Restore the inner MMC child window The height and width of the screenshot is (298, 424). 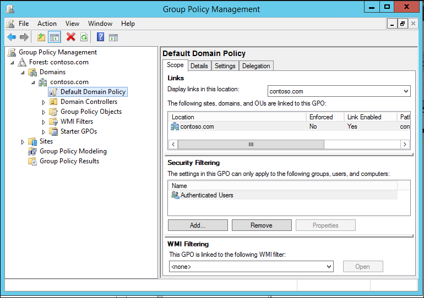click(x=403, y=24)
